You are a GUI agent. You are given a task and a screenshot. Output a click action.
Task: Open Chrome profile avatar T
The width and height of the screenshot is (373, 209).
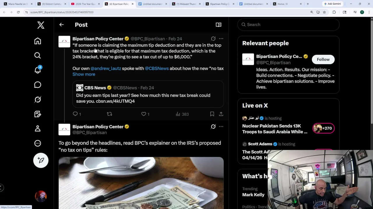click(362, 12)
